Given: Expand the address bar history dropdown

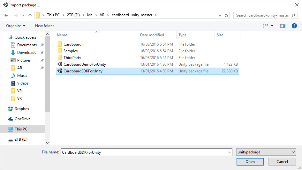Looking at the screenshot, I should (x=220, y=15).
